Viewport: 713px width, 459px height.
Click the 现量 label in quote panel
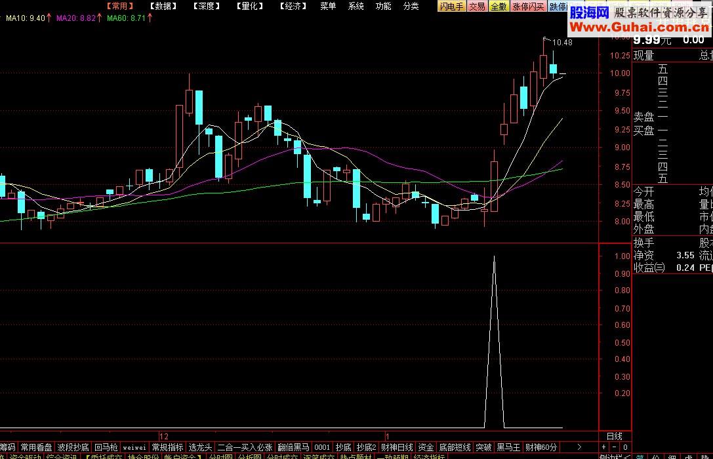coord(644,56)
